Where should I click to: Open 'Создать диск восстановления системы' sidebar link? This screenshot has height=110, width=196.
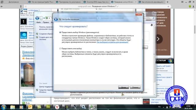coord(46,38)
